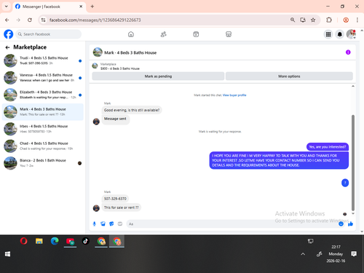
Task: Record a voice clip with microphone icon
Action: coord(95,223)
